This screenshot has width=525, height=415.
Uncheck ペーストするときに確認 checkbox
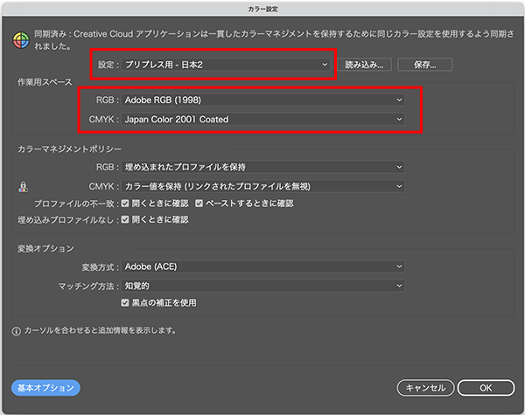point(200,203)
